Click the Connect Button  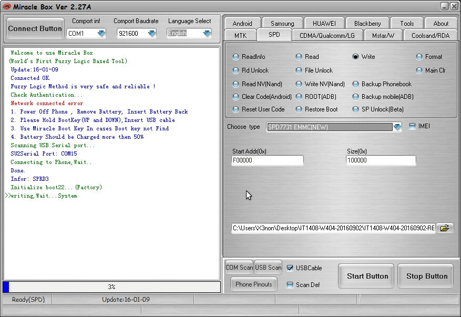click(35, 28)
